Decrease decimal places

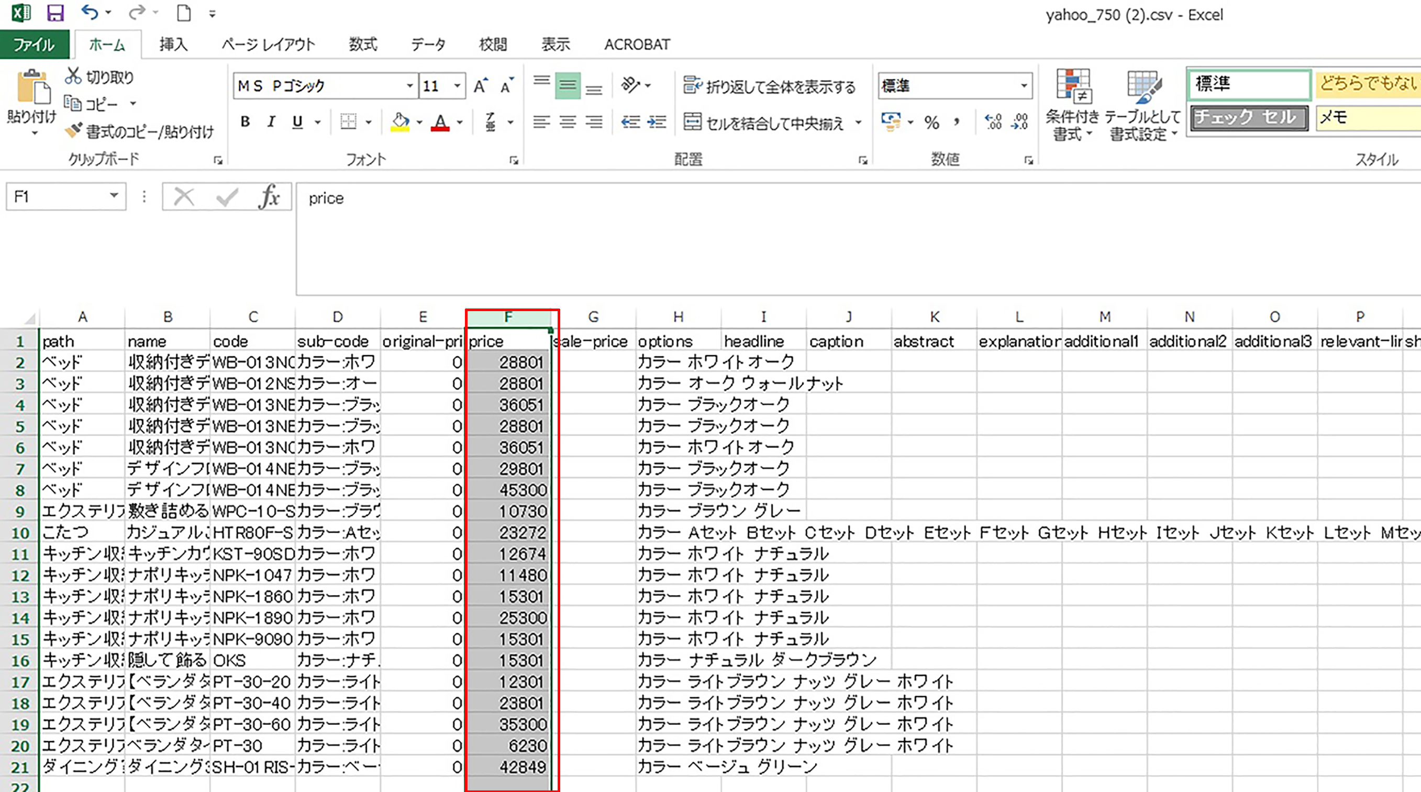(x=1020, y=122)
